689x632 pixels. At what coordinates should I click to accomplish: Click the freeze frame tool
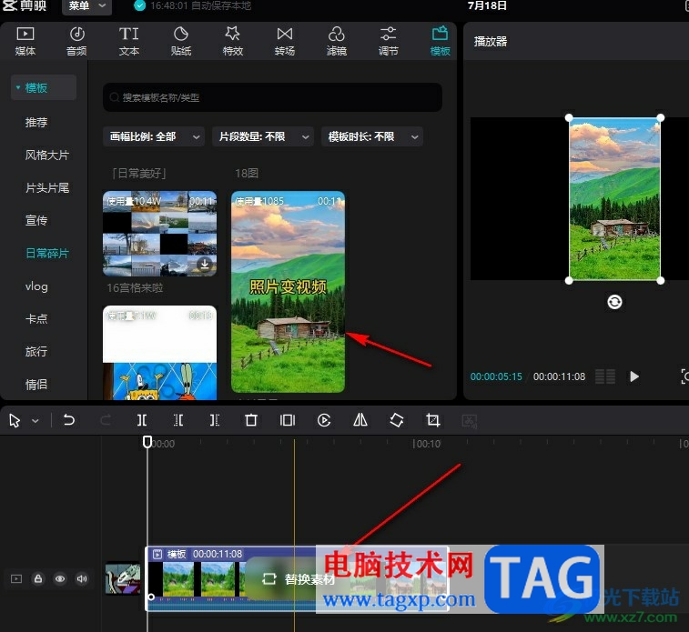coord(288,420)
